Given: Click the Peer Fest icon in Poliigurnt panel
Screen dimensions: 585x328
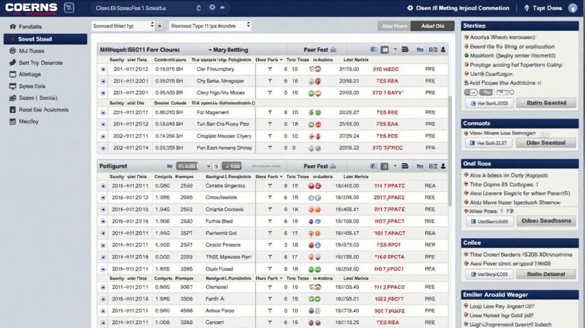Looking at the screenshot, I should point(333,166).
